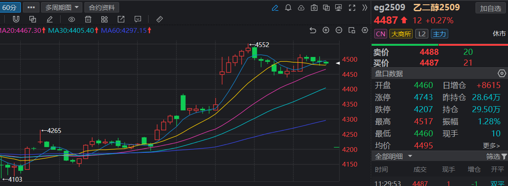Click the buy-sell ratio green bar
This screenshot has height=186, width=508.
pyautogui.click(x=405, y=44)
